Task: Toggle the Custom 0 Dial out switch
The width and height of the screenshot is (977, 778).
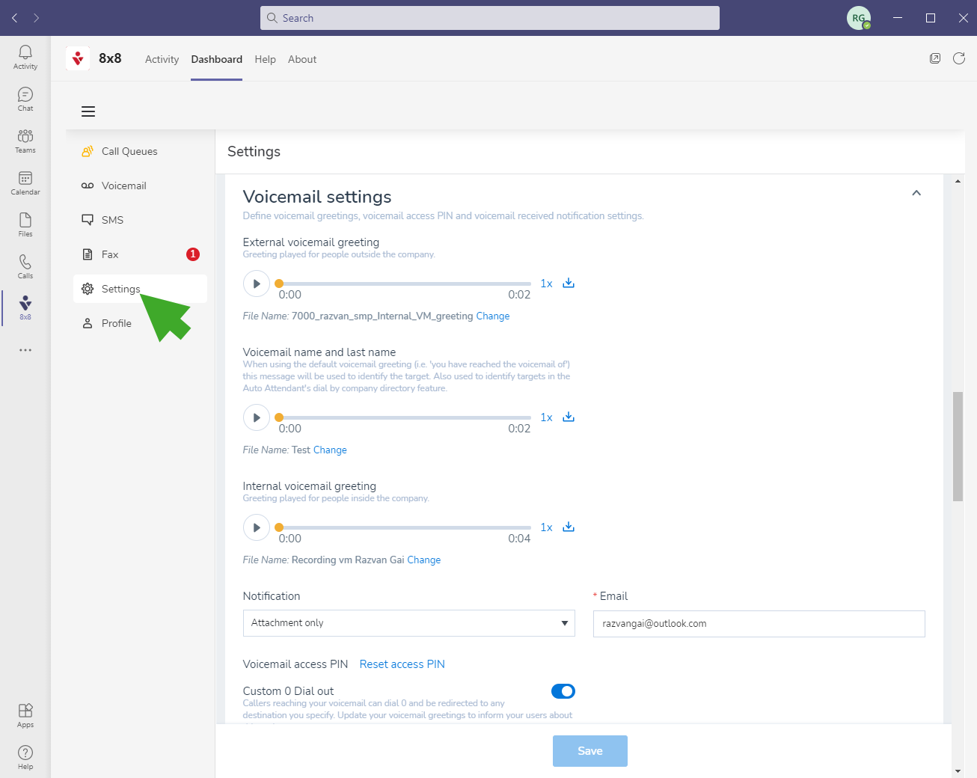Action: [563, 691]
